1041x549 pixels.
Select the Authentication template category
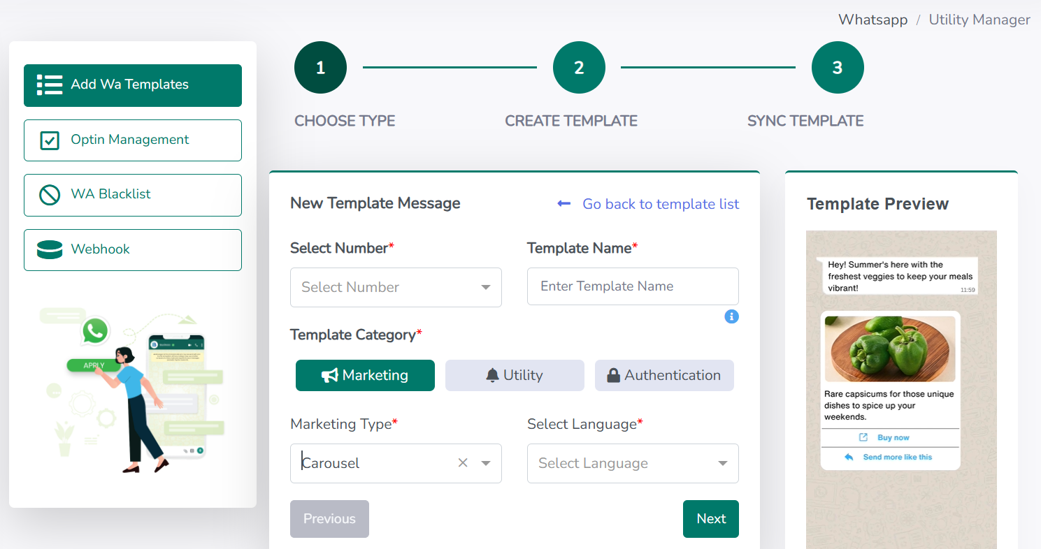[x=664, y=375]
